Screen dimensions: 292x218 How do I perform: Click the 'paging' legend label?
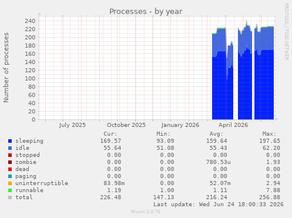coord(26,176)
